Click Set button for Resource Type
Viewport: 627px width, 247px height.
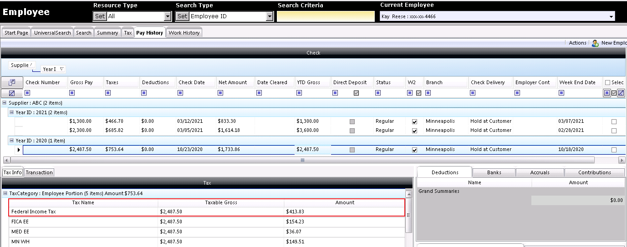(100, 16)
